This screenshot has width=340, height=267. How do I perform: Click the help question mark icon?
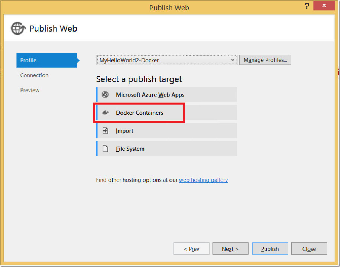click(307, 6)
